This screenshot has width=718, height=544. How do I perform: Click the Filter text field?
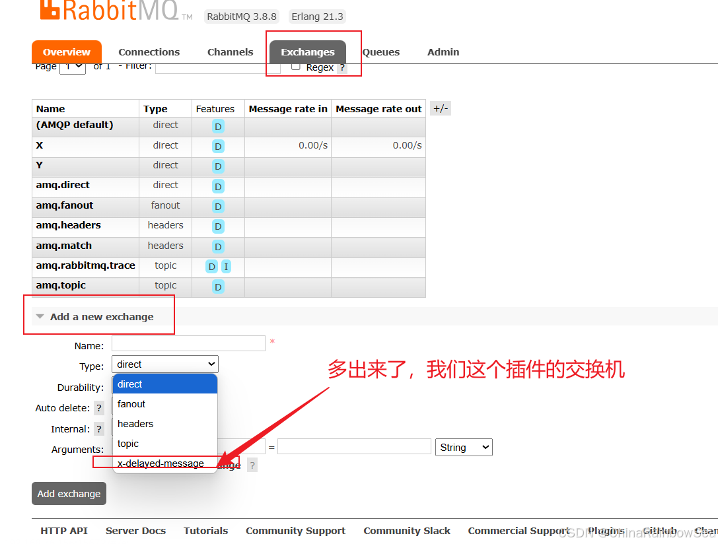[218, 68]
